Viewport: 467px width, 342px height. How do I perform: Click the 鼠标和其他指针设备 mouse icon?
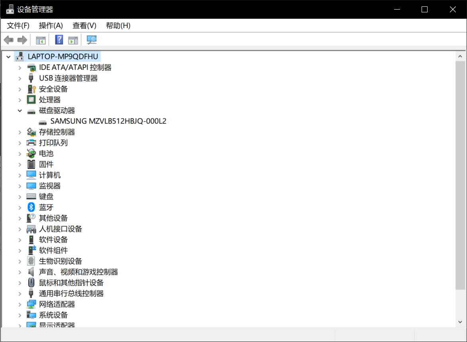(x=31, y=283)
